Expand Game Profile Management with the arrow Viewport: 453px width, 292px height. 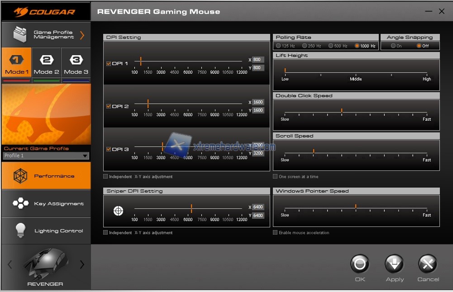click(x=82, y=35)
